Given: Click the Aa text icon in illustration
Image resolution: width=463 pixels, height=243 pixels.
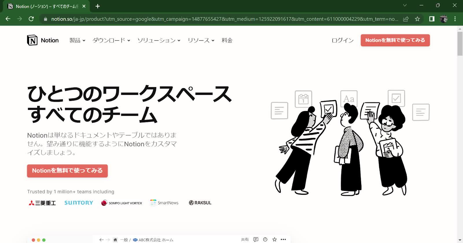Looking at the screenshot, I should pos(349,99).
